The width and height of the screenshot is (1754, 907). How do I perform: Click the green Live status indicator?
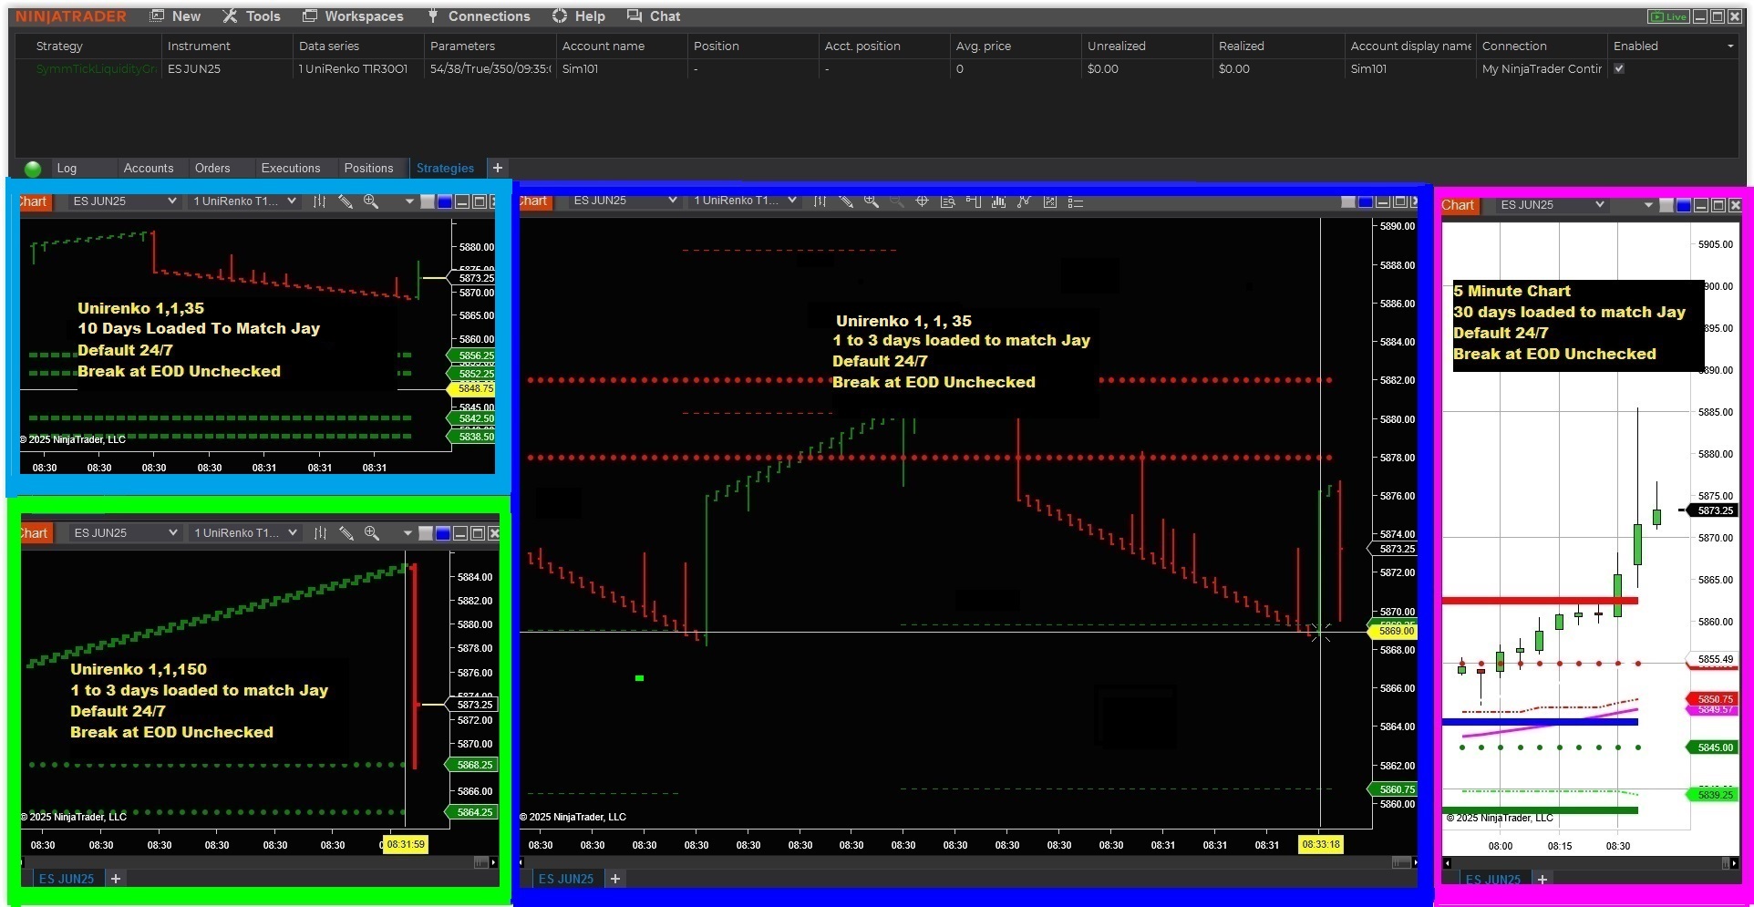pyautogui.click(x=1668, y=16)
